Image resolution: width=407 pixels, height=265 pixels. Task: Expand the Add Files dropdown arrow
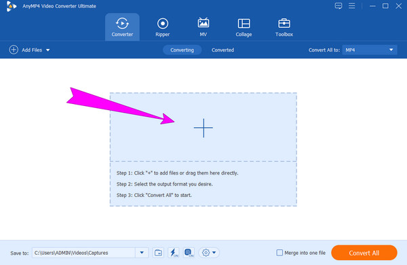coord(48,50)
